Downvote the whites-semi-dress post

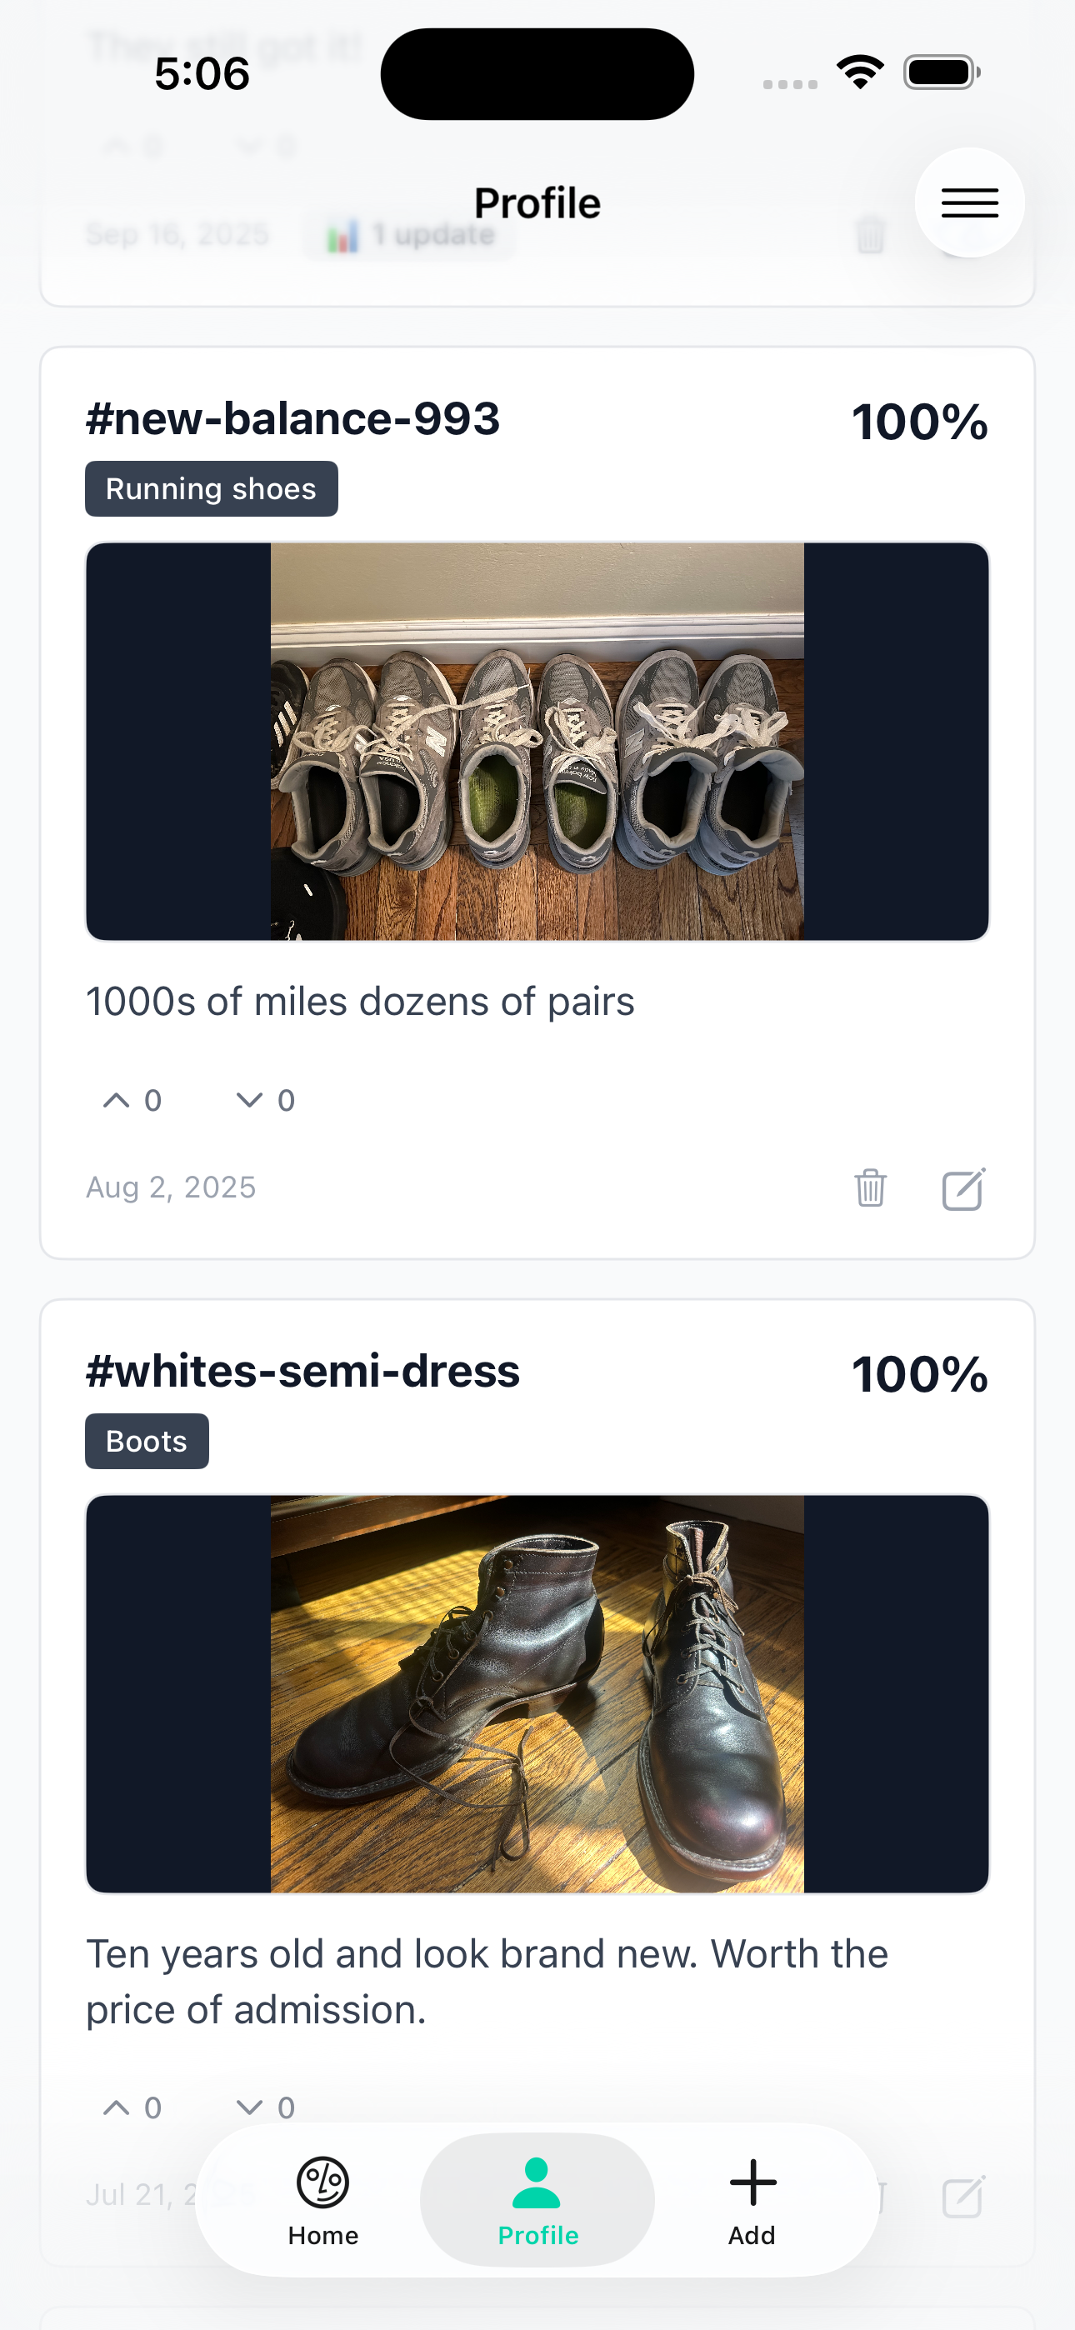[x=250, y=2107]
